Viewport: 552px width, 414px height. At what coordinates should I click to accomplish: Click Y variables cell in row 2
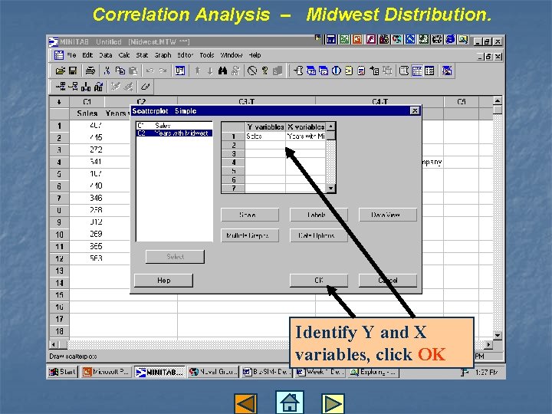(x=265, y=145)
